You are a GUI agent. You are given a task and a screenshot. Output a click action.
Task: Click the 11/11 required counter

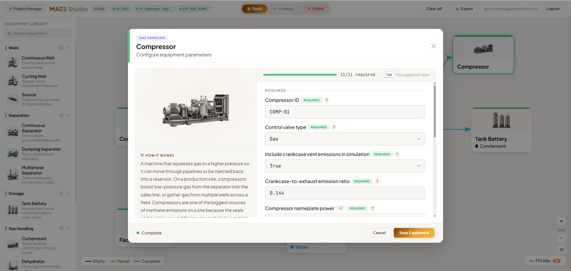357,75
